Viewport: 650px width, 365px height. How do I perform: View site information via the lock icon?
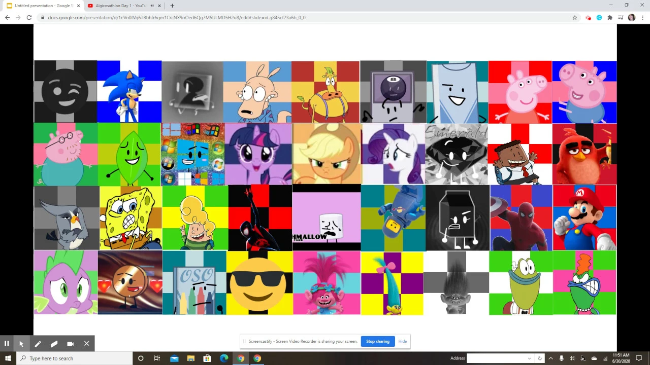[x=43, y=17]
